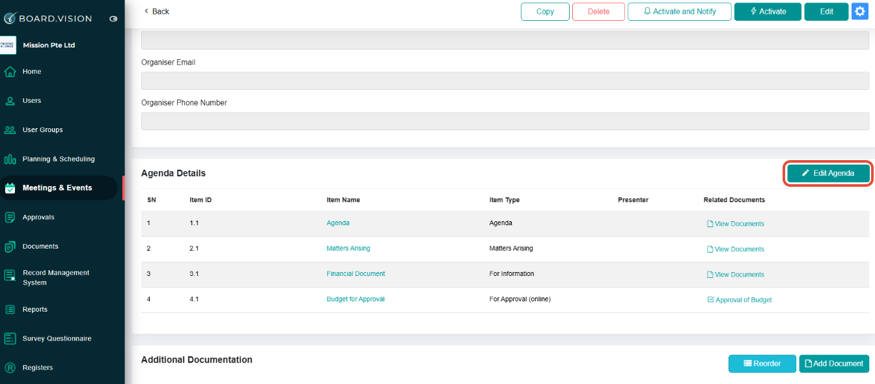Click the Edit Agenda button
Viewport: 875px width, 384px height.
[829, 173]
